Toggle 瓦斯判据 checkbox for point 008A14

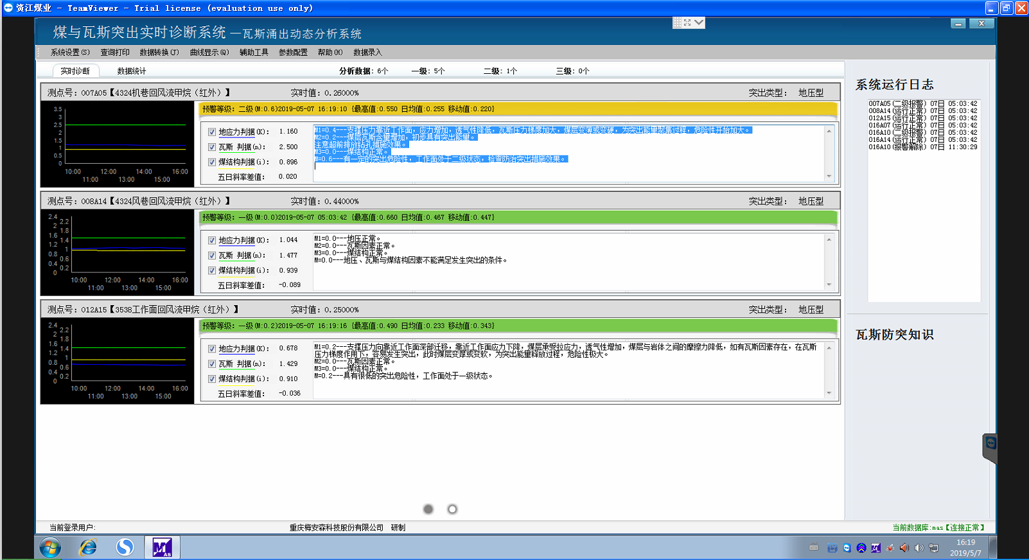click(212, 256)
